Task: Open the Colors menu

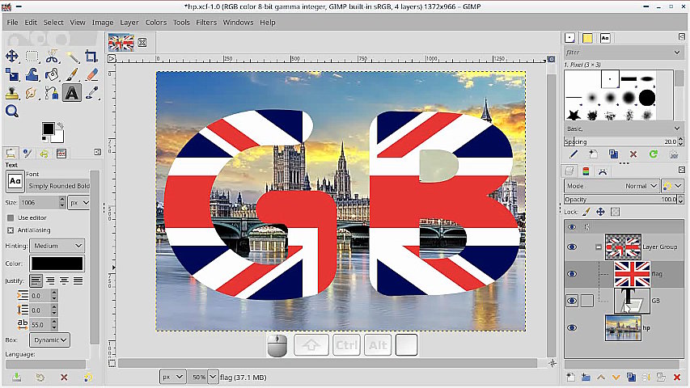Action: (156, 23)
